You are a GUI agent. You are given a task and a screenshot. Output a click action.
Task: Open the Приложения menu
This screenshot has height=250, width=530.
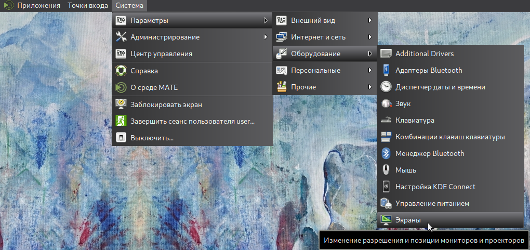coord(38,5)
